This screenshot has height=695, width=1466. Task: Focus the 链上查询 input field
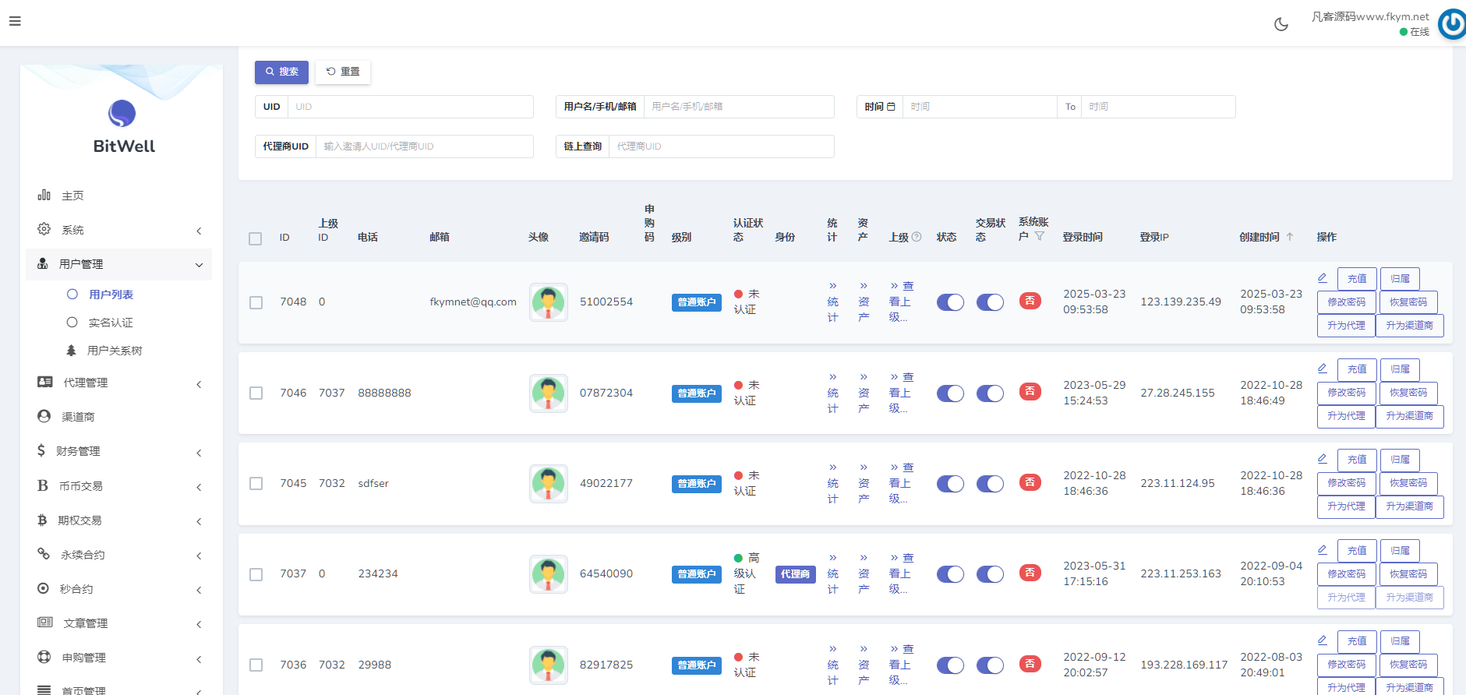tap(722, 146)
